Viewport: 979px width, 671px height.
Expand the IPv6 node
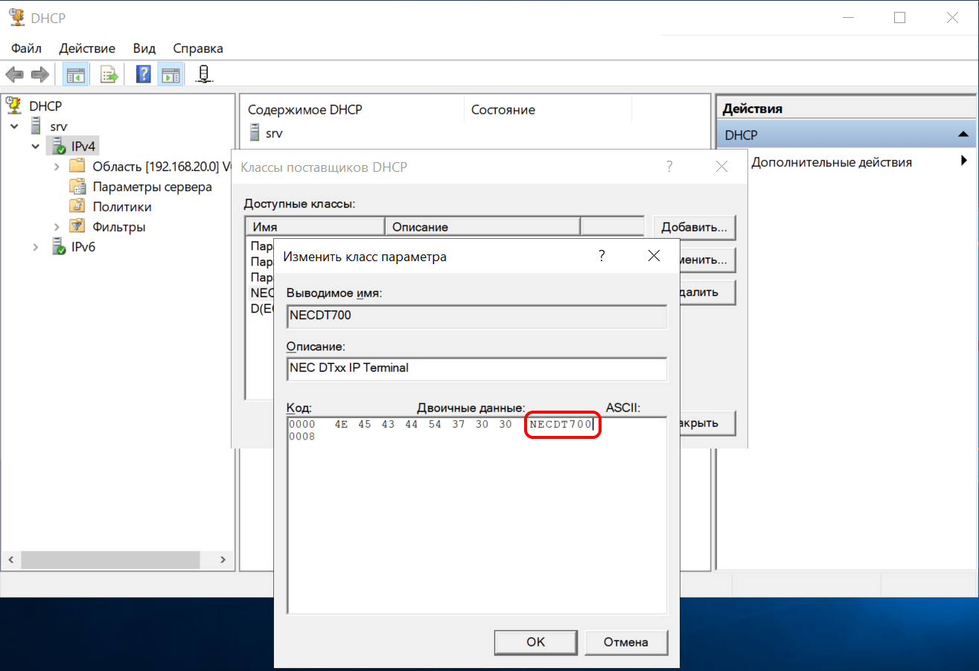click(36, 247)
